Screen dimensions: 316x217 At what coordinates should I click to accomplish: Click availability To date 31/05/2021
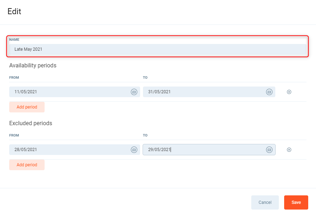[x=203, y=92]
